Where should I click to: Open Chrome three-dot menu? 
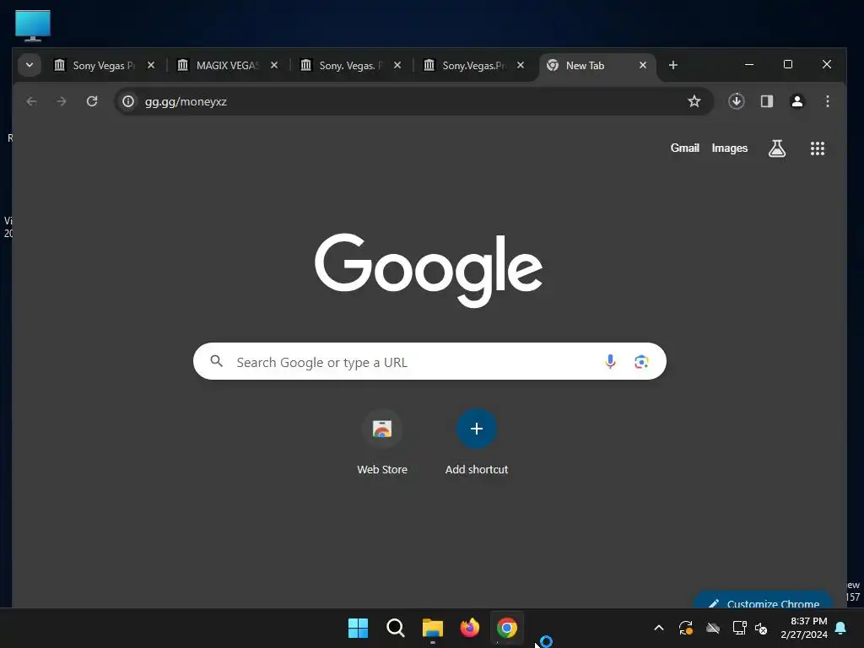pyautogui.click(x=827, y=101)
